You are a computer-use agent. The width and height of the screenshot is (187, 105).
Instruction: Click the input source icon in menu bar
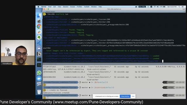151,7
